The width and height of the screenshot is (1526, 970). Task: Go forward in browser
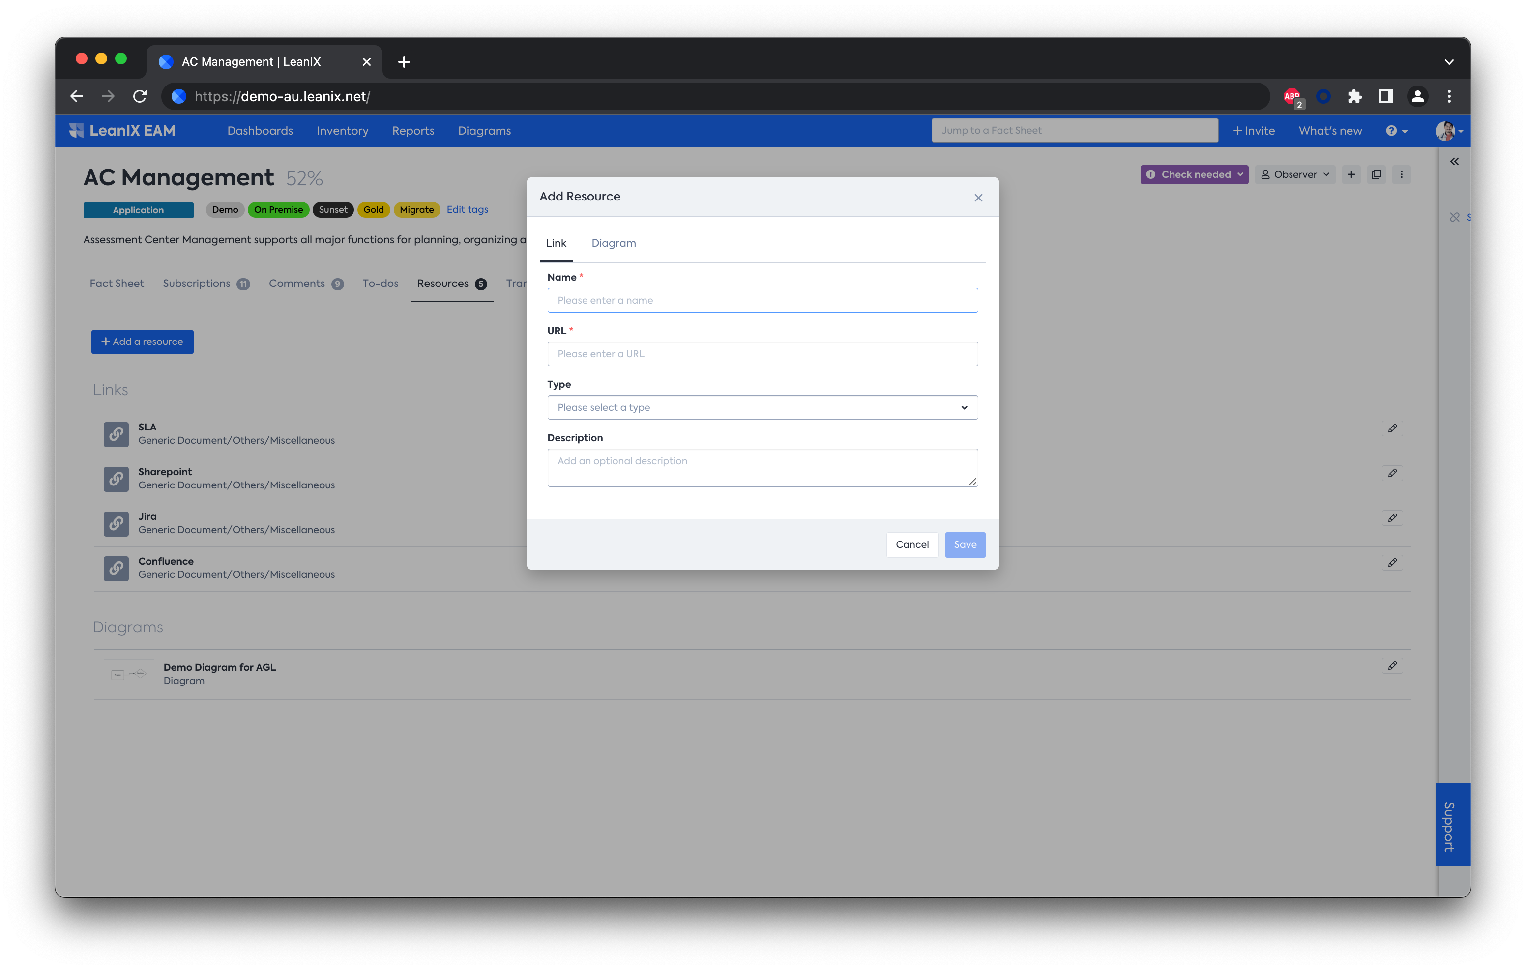coord(108,96)
